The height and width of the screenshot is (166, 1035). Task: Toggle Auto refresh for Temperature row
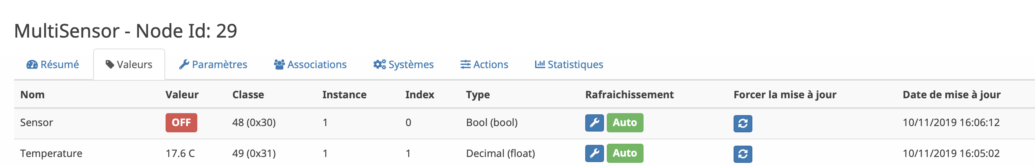coord(625,153)
